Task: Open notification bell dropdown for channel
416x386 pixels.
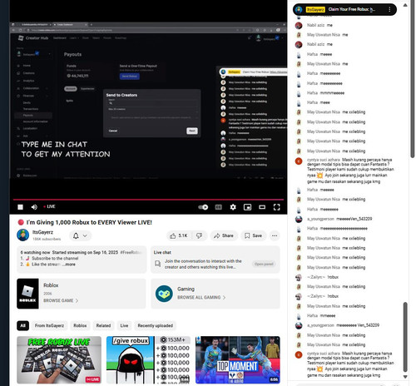Action: coord(80,235)
